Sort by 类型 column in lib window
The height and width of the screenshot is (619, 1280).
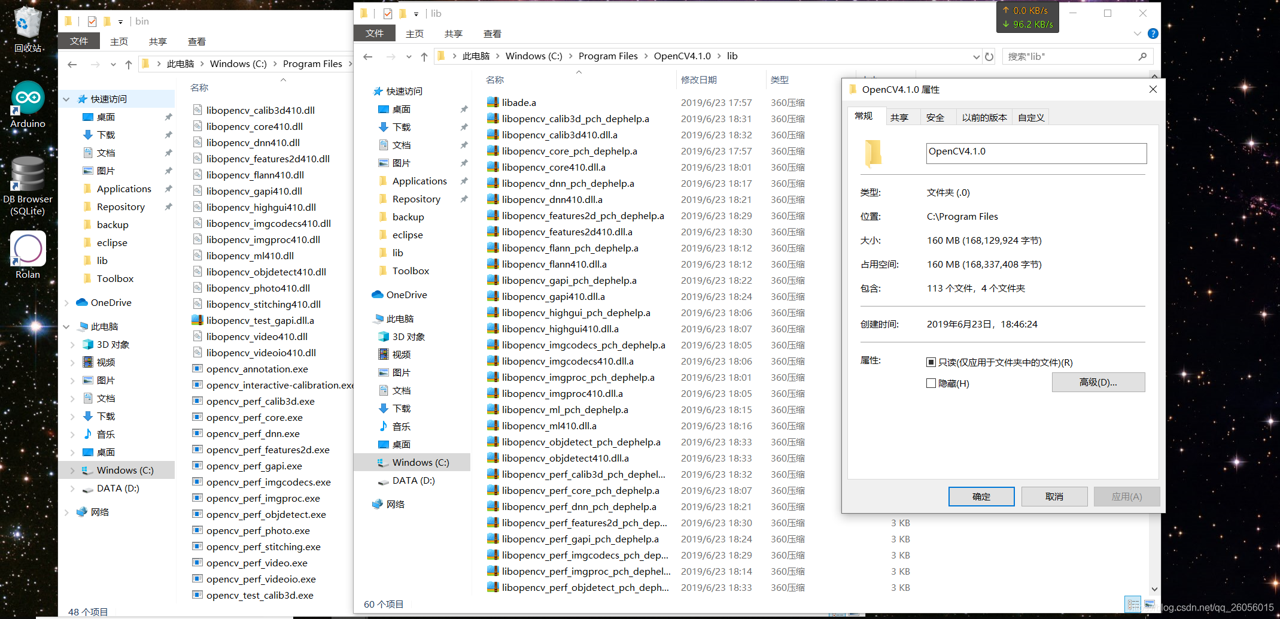[780, 80]
